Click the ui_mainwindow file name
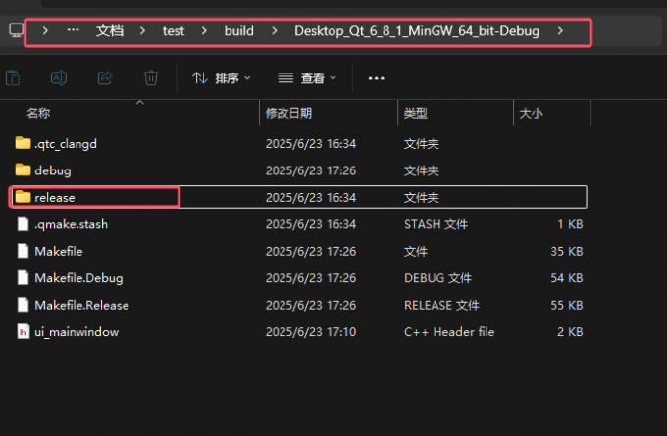The height and width of the screenshot is (436, 667). pos(77,332)
